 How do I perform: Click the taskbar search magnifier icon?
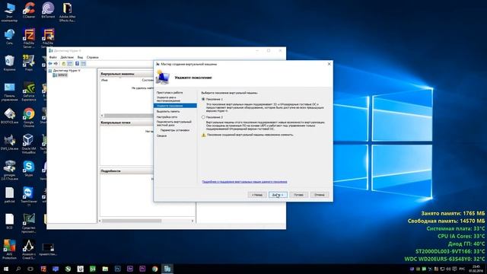pos(18,269)
